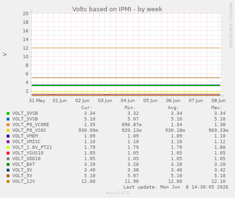Viewport: 235px width, 198px height.
Task: Click the Max: column header
Action: (x=217, y=108)
